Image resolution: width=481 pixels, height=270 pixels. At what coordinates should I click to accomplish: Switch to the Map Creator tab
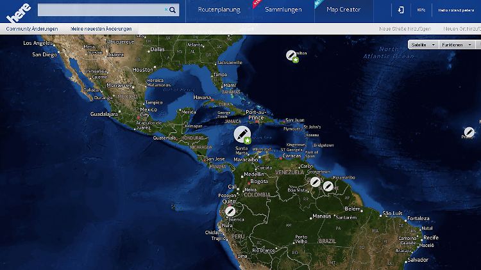click(x=343, y=10)
